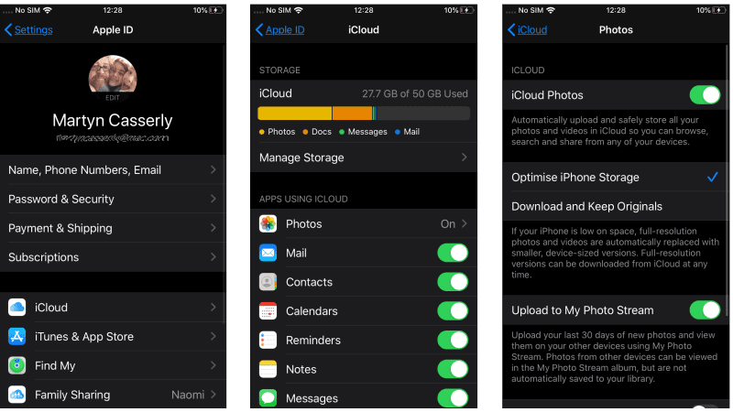This screenshot has height=412, width=733.
Task: Tap the Wi-Fi icon in the Apple ID status bar
Action: (x=48, y=10)
